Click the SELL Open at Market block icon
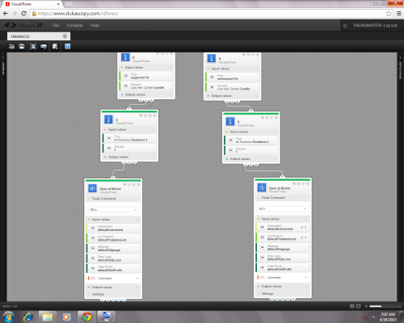 (92, 188)
